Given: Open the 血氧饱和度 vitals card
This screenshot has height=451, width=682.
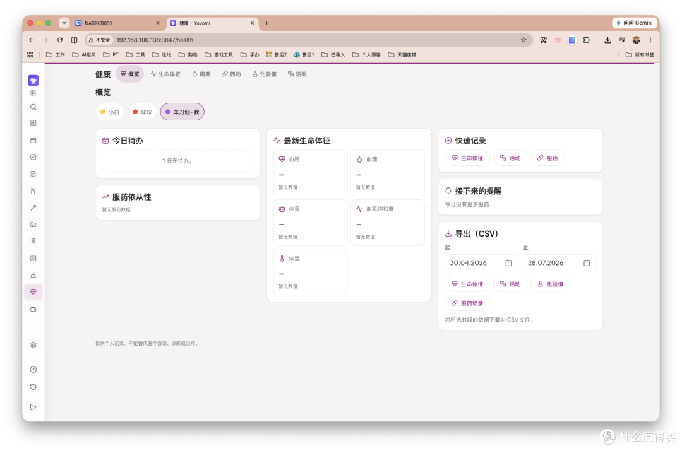Looking at the screenshot, I should (388, 223).
